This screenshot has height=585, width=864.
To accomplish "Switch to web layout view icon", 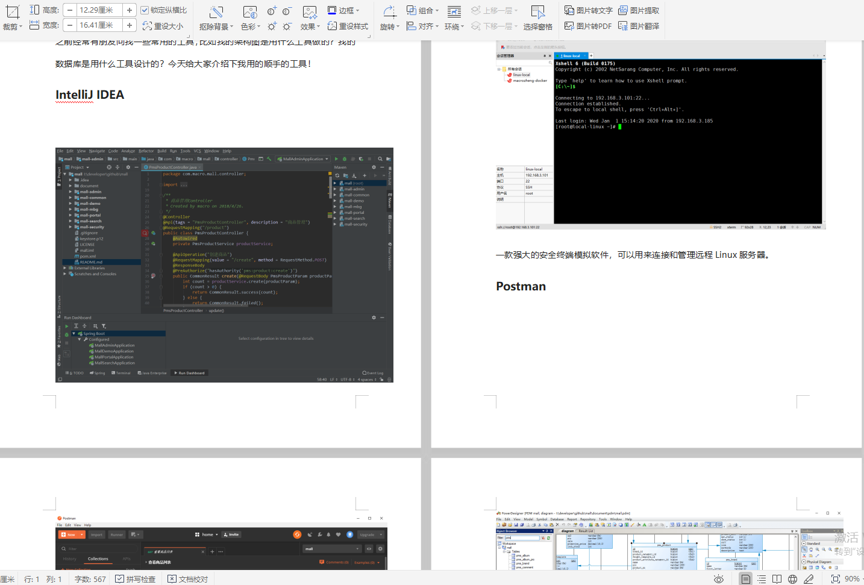I will 793,579.
